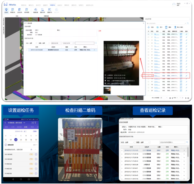Click search magnifier in inspection record panel

click(x=187, y=142)
